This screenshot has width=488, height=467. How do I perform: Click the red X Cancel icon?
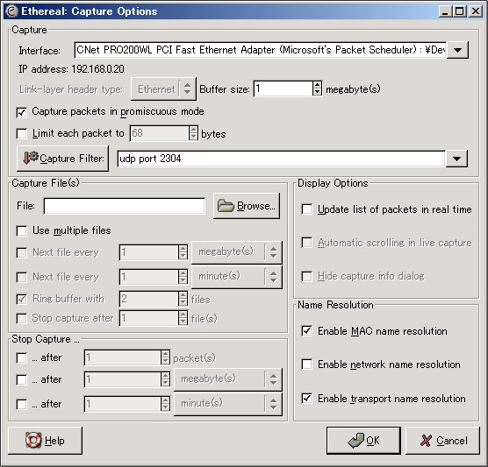426,441
